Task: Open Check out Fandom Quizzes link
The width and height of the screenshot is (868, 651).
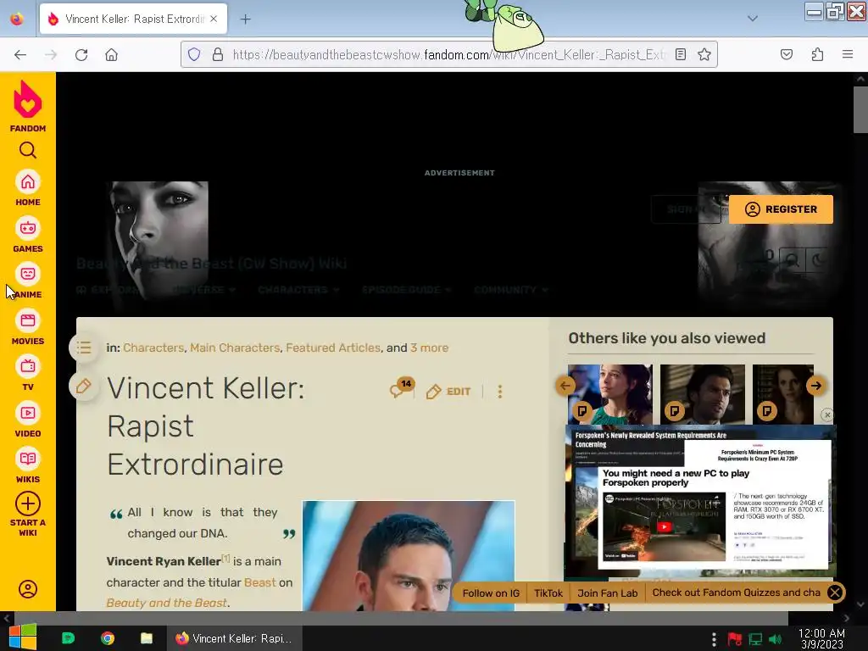Action: tap(737, 593)
